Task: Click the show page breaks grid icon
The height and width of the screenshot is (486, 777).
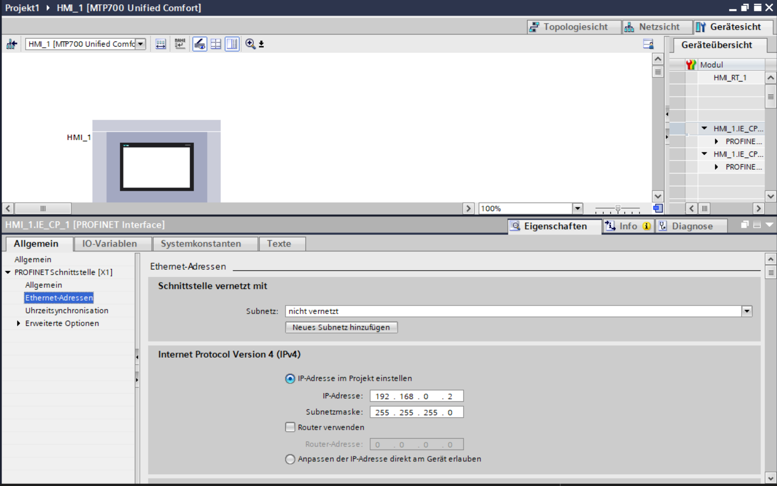Action: [x=216, y=44]
